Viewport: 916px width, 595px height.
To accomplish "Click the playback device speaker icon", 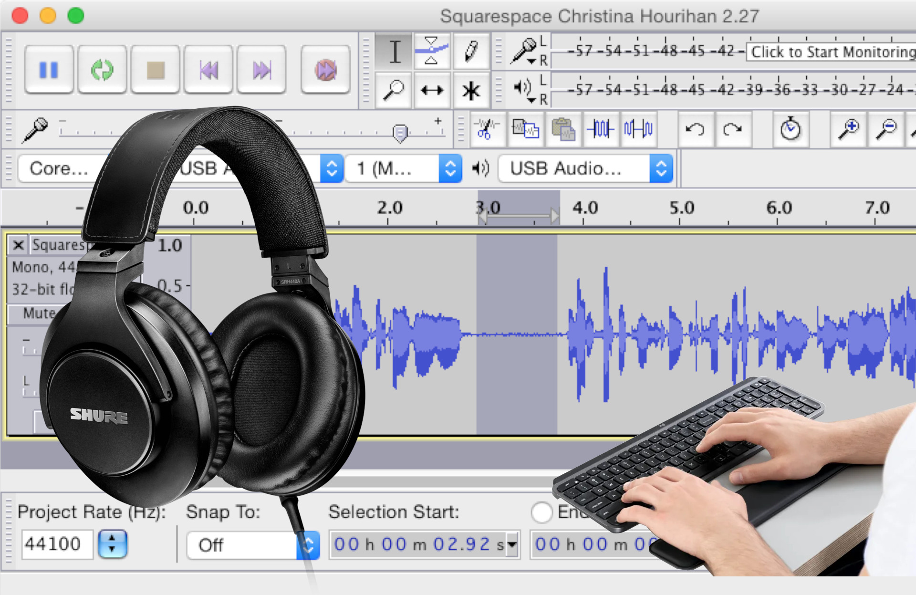I will click(x=480, y=168).
